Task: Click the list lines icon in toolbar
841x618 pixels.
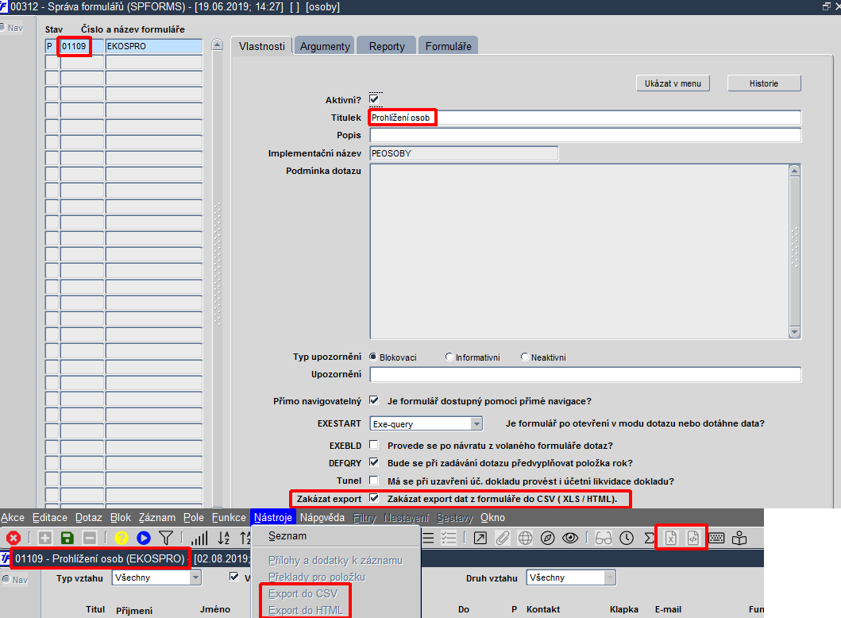Action: pos(428,538)
